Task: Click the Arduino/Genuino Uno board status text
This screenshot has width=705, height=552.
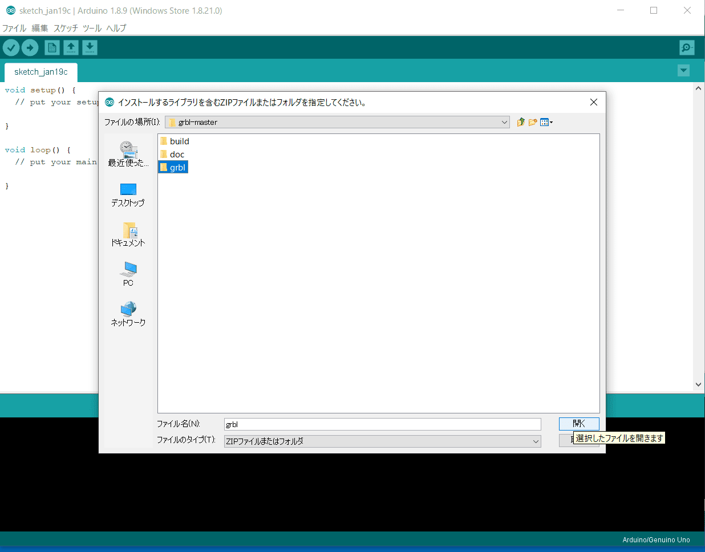Action: 656,539
